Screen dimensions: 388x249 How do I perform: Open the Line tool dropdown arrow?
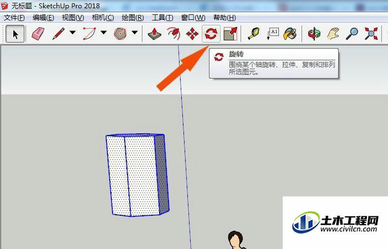click(73, 32)
